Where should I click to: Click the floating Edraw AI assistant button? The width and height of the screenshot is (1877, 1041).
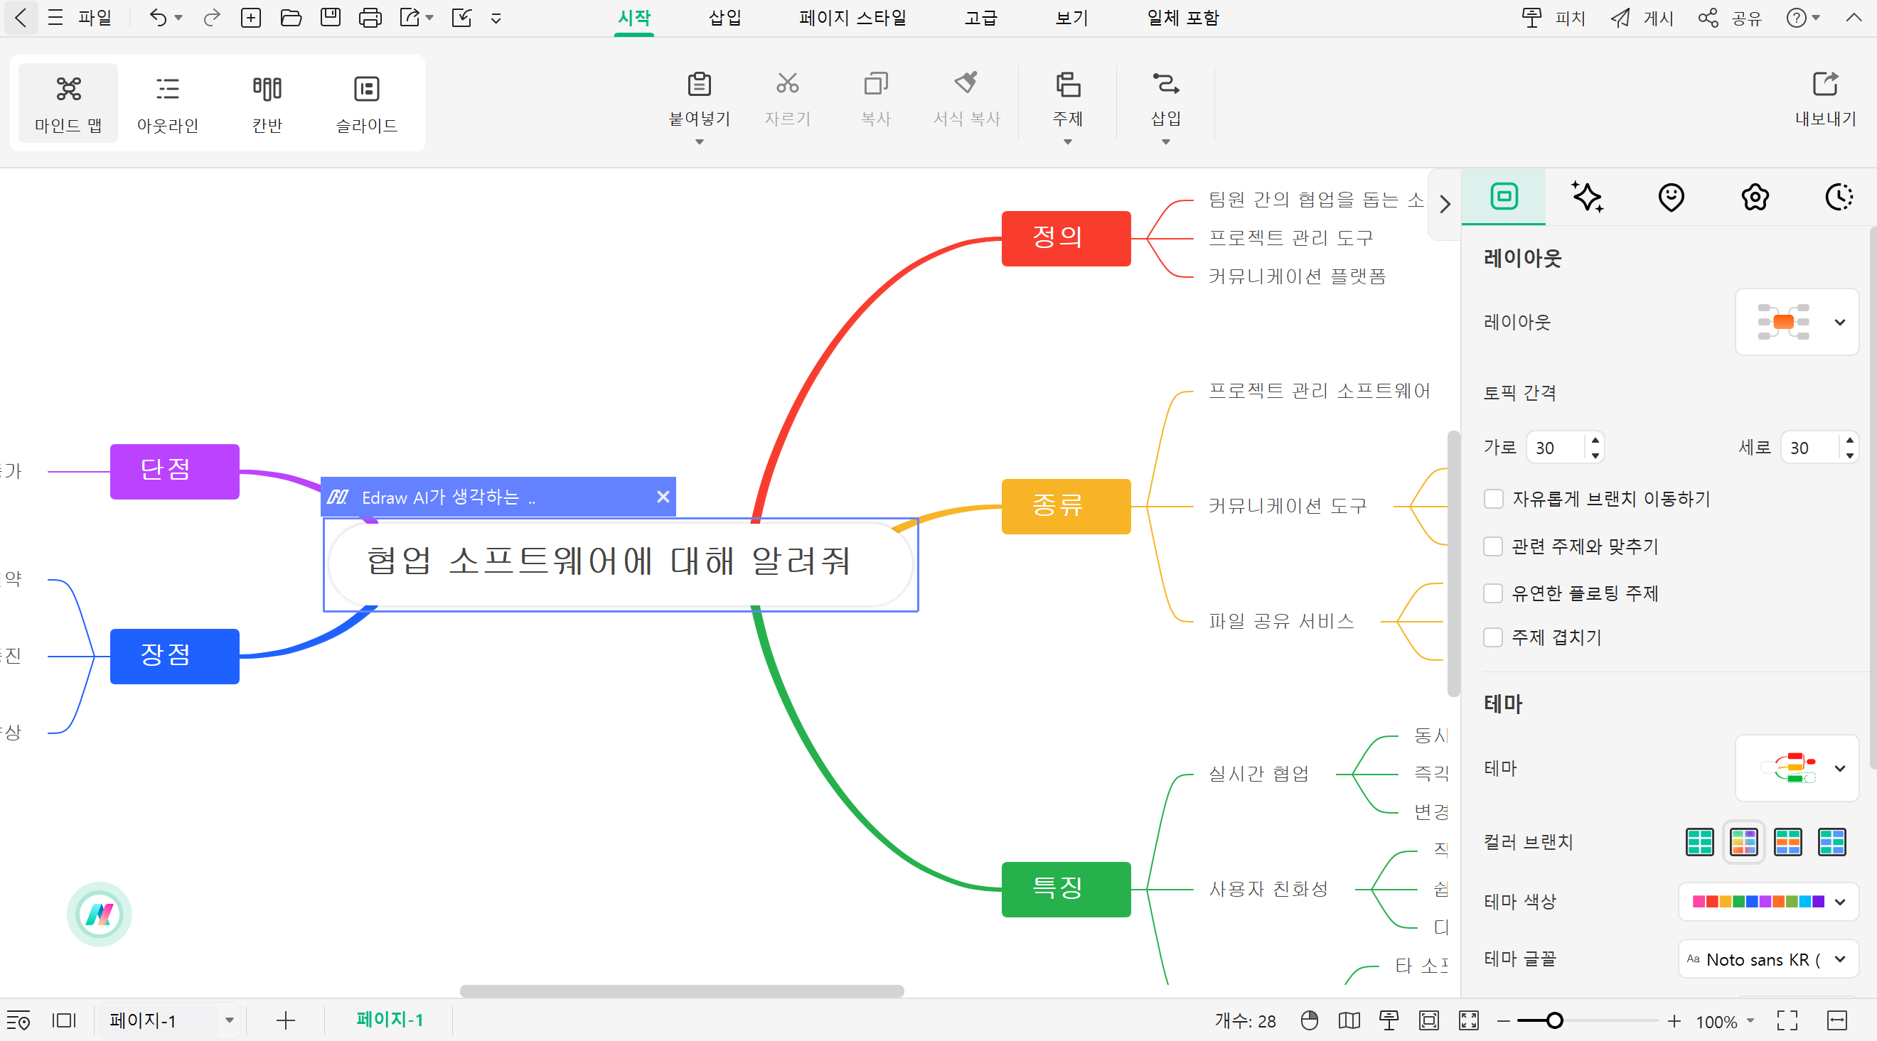[99, 915]
